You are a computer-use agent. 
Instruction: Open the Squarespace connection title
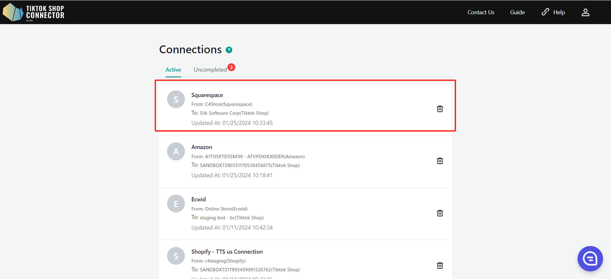(x=207, y=95)
